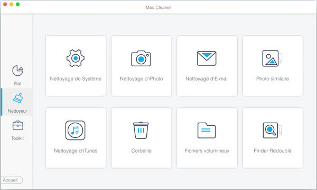Click the Finder Redoublé label
Viewport: 317px width, 190px height.
point(273,151)
